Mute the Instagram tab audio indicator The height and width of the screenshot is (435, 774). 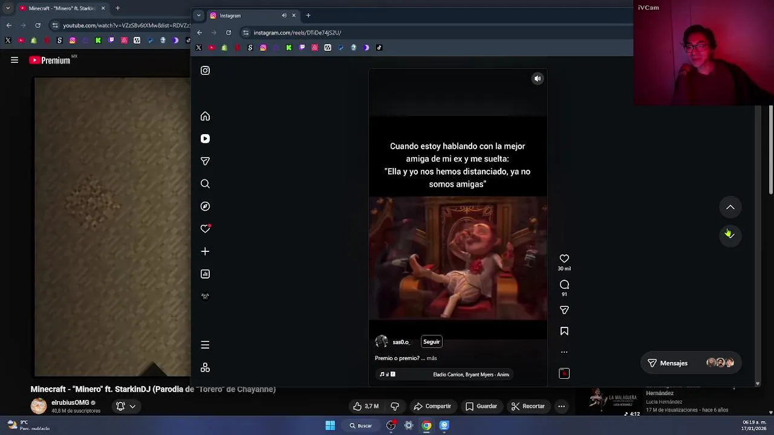(x=284, y=16)
